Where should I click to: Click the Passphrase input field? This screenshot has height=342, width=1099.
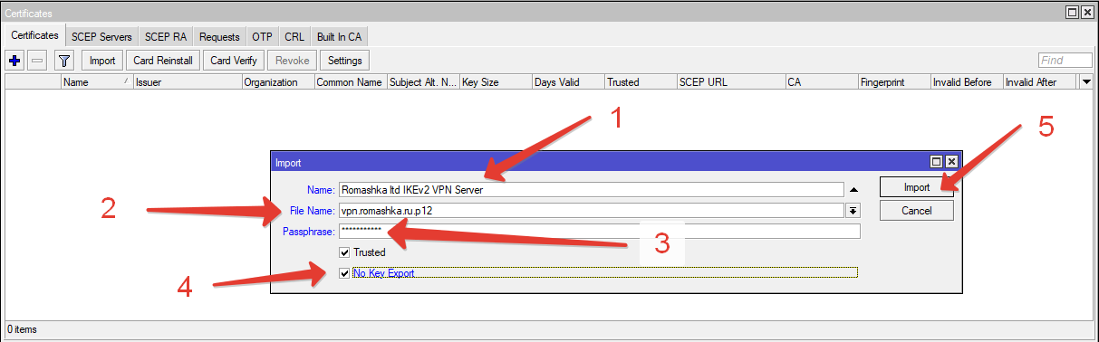click(599, 231)
